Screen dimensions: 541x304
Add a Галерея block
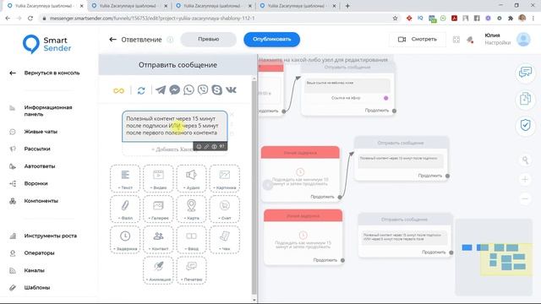point(158,209)
